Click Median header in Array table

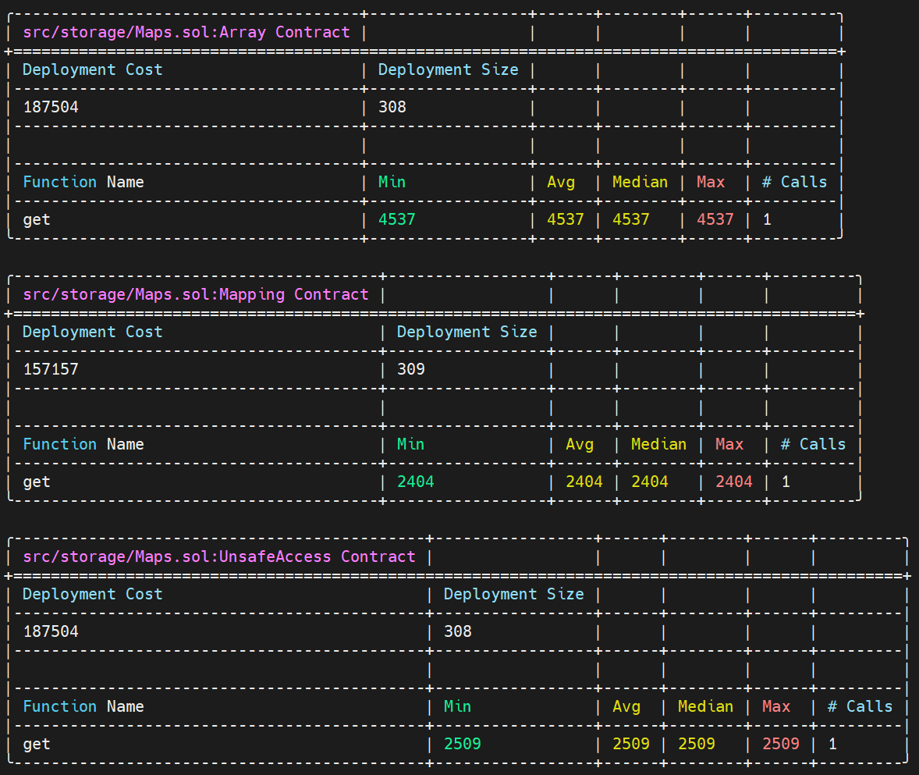click(x=640, y=183)
